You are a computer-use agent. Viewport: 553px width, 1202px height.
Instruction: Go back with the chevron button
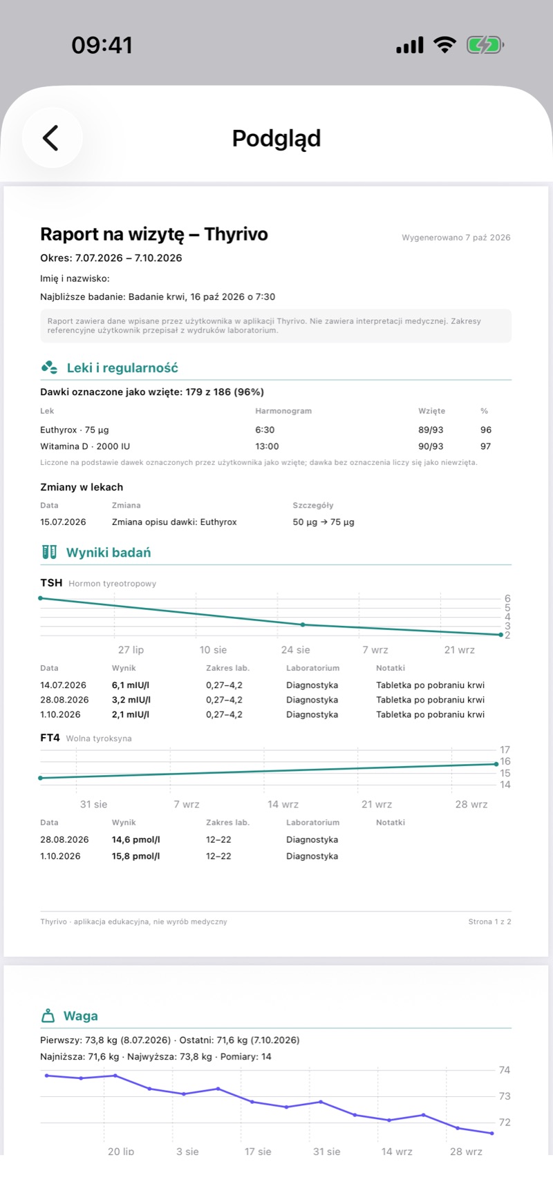click(52, 137)
